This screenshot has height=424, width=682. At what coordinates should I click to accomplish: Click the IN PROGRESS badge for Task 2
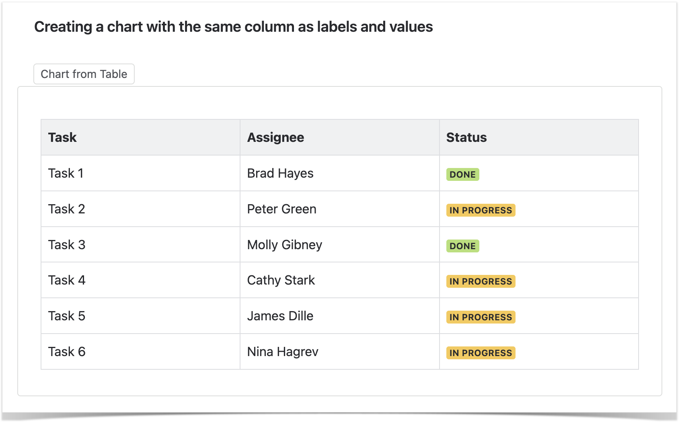pos(481,210)
